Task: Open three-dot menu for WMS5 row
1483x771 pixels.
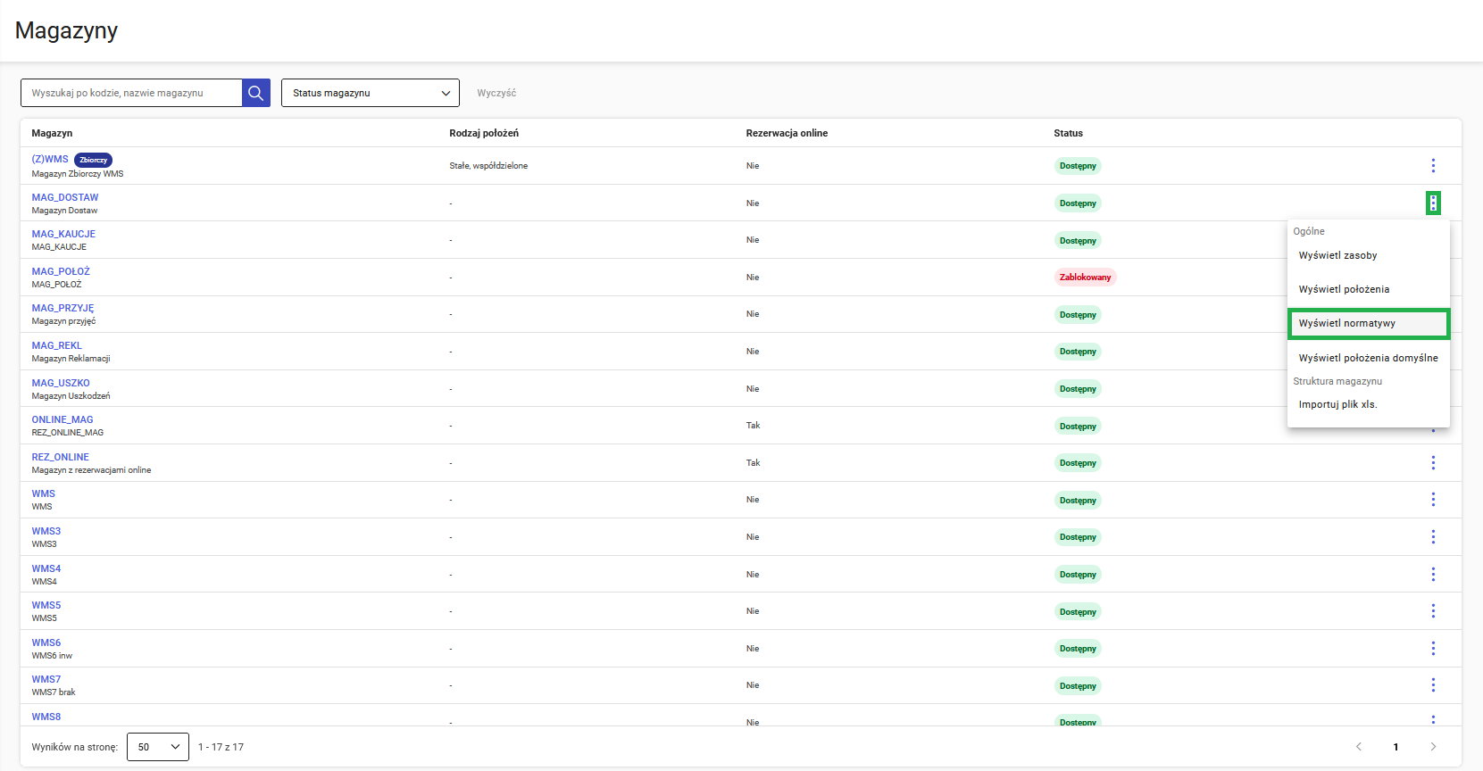Action: point(1433,611)
